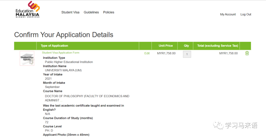
Task: Click Total (excluding Service Tax) header
Action: [x=217, y=46]
